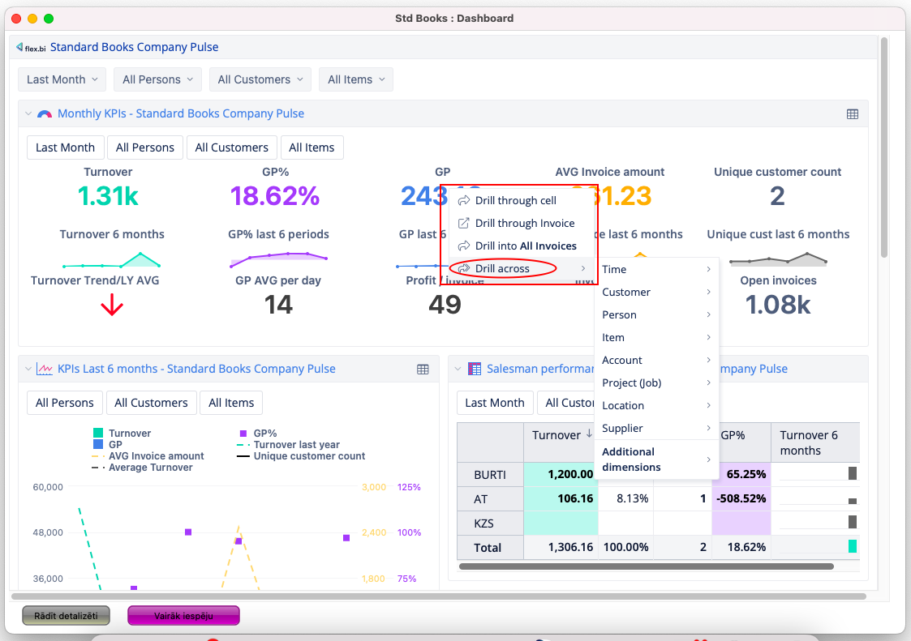Screen dimensions: 911x641
Task: Select Drill through cell menu item
Action: point(515,201)
